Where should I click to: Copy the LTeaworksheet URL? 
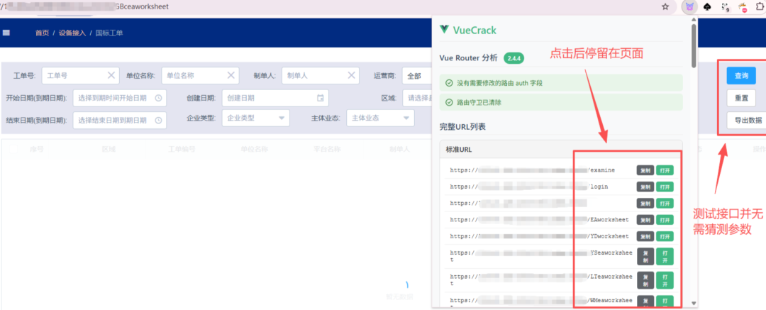(x=645, y=280)
